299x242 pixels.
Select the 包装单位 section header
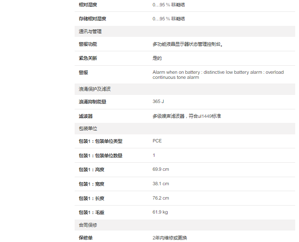click(88, 128)
